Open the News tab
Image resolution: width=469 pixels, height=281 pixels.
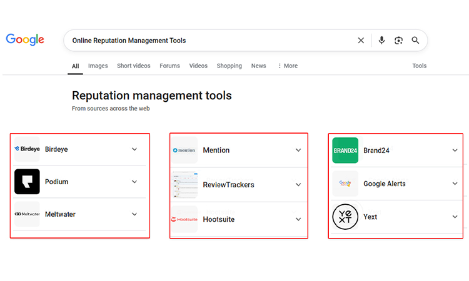(258, 66)
